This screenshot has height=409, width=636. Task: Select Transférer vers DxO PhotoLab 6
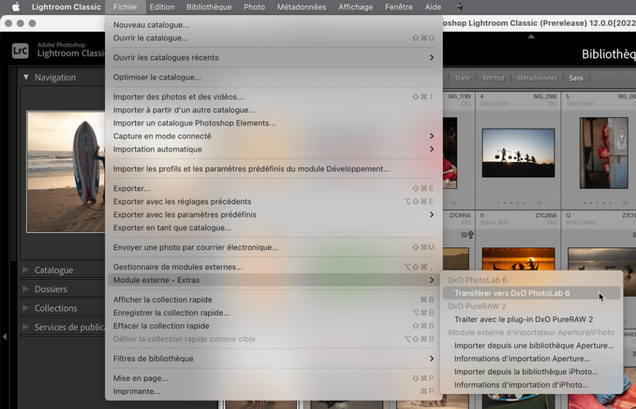point(532,293)
